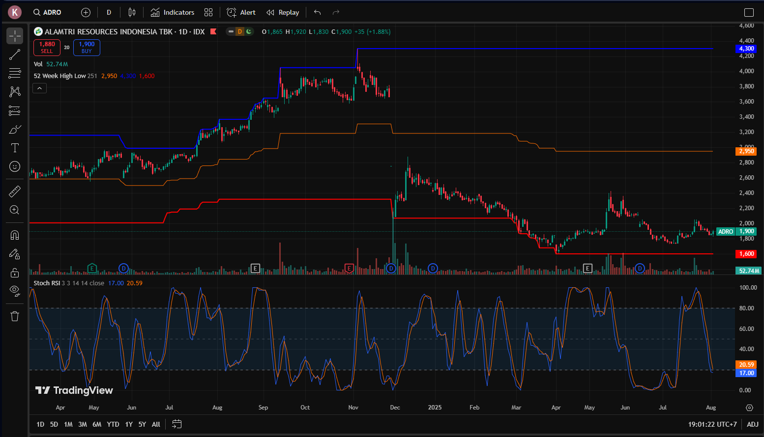Select the ruler measure tool
Image resolution: width=764 pixels, height=437 pixels.
pyautogui.click(x=15, y=191)
